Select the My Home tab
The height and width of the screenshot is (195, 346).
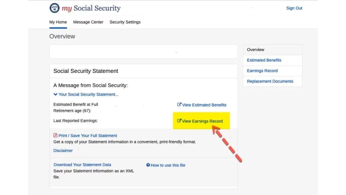(58, 22)
